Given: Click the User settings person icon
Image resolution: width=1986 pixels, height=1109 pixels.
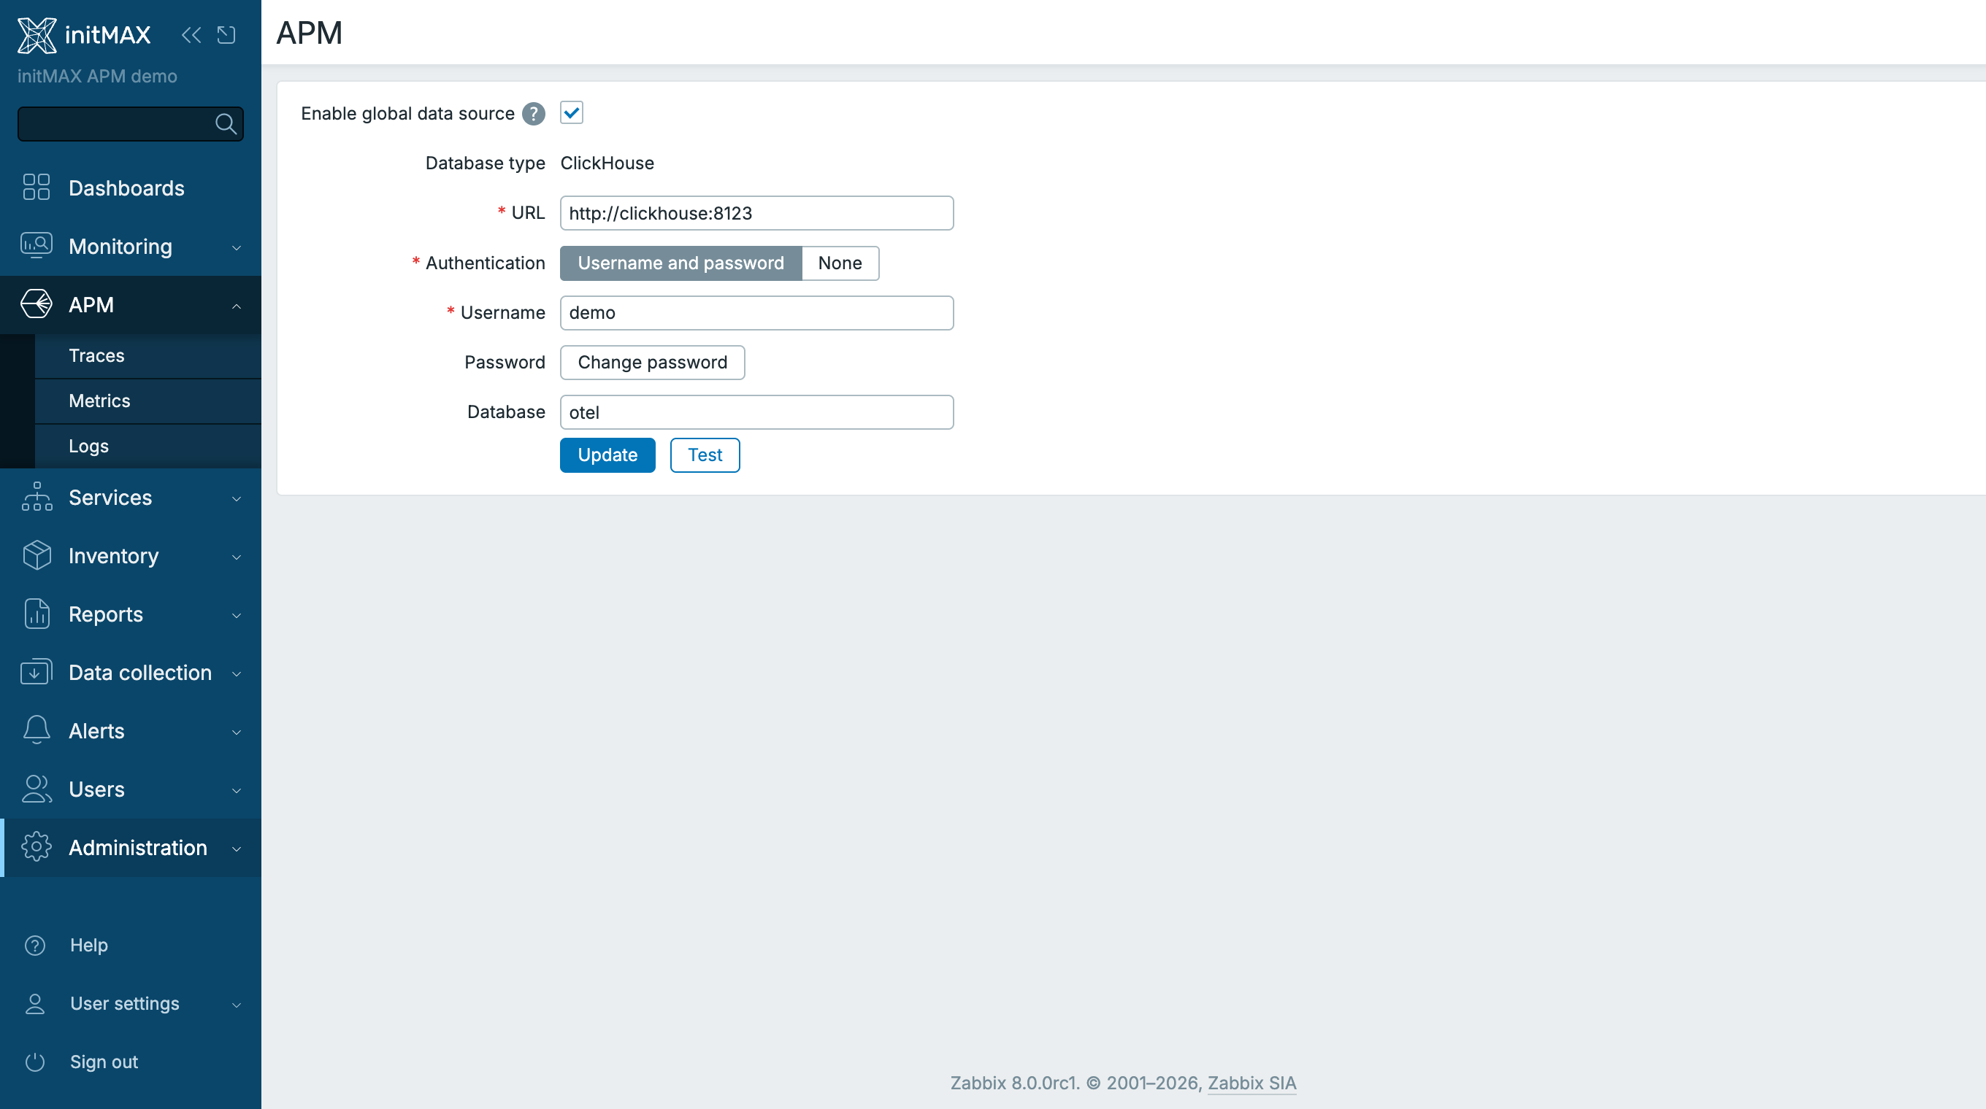Looking at the screenshot, I should 36,1003.
